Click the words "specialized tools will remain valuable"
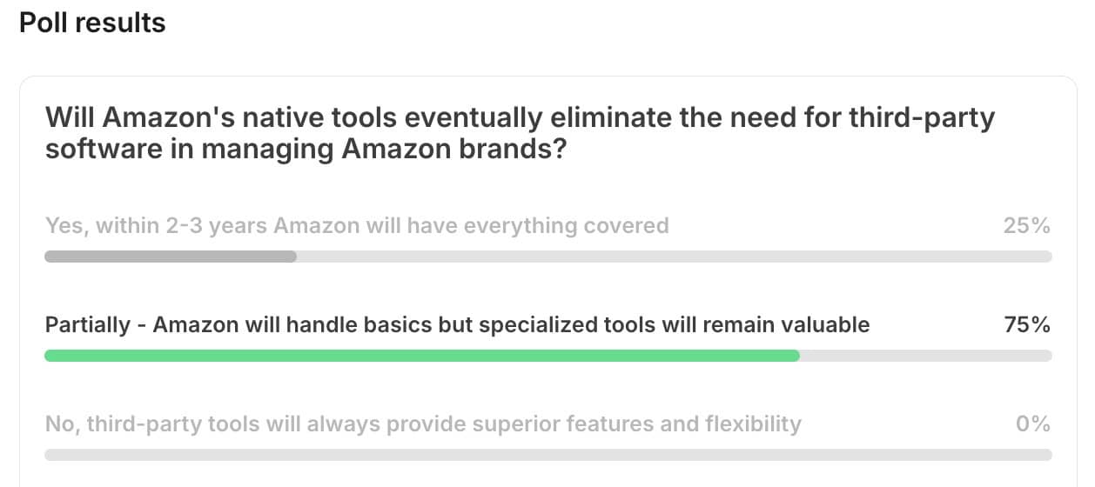This screenshot has height=487, width=1095. click(675, 325)
